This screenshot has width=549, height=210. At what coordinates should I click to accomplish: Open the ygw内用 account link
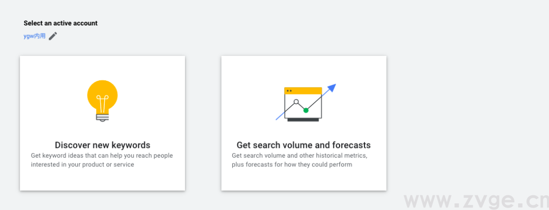[35, 36]
